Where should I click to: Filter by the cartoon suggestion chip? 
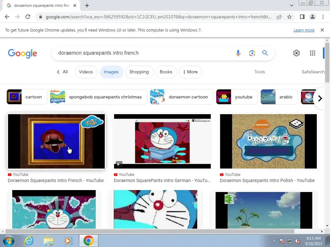27,97
